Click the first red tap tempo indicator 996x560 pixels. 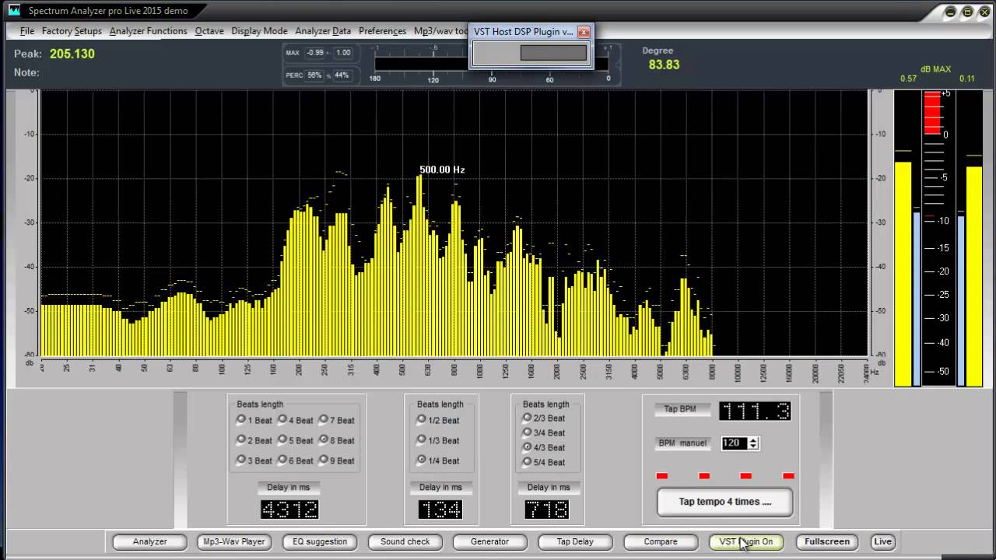662,476
